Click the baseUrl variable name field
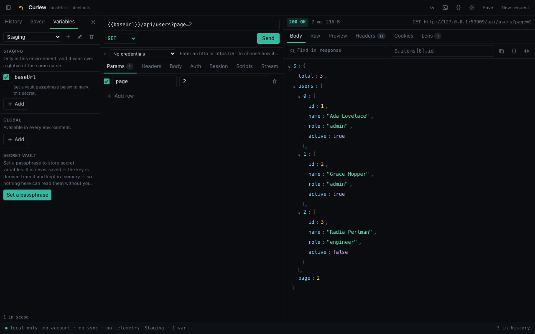The height and width of the screenshot is (334, 535). coord(56,77)
